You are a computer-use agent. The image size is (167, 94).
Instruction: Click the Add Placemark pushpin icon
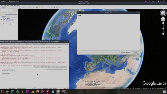pos(23,8)
